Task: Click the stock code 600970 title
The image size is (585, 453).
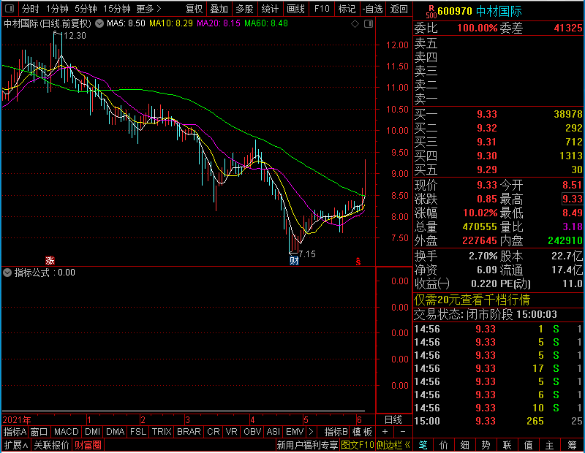Action: 455,11
